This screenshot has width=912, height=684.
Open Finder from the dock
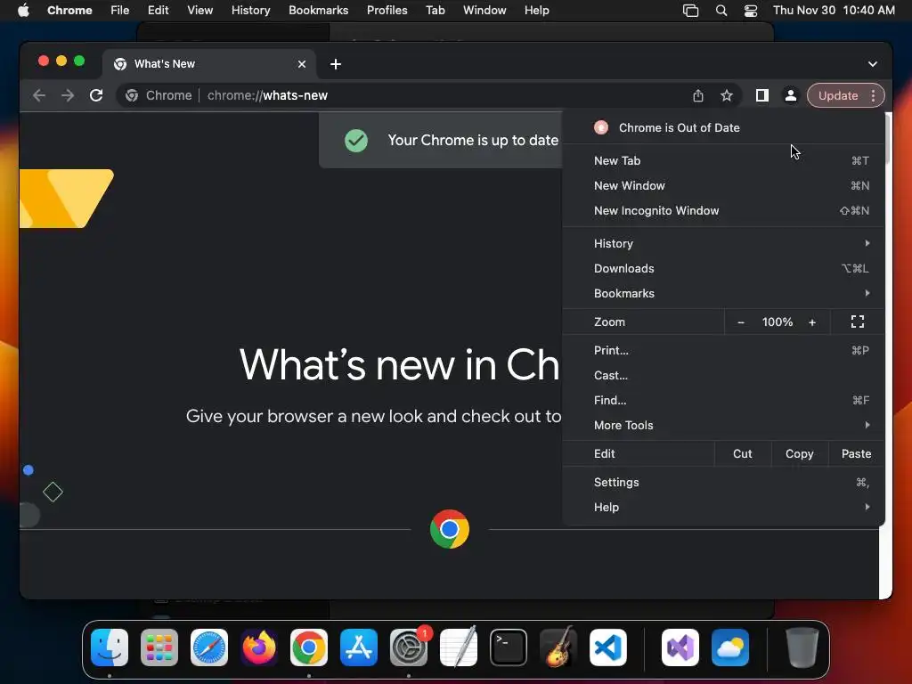110,647
